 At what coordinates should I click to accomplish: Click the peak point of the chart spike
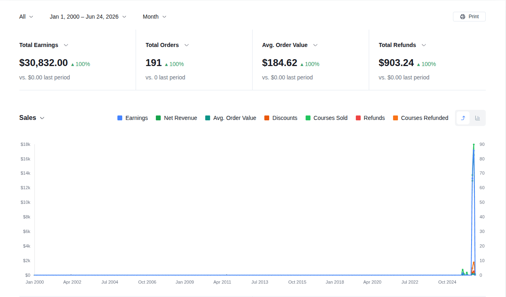(474, 144)
